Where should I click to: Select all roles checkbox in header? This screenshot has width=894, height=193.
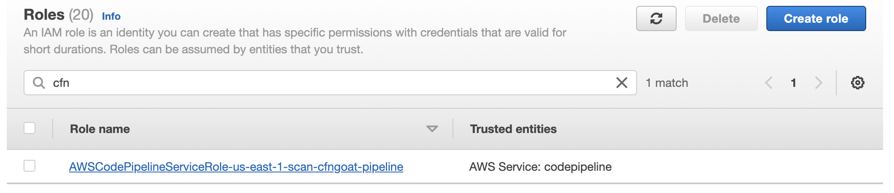click(29, 128)
